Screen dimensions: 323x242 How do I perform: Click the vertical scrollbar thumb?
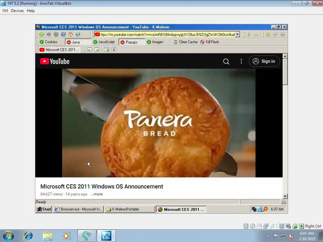[285, 72]
